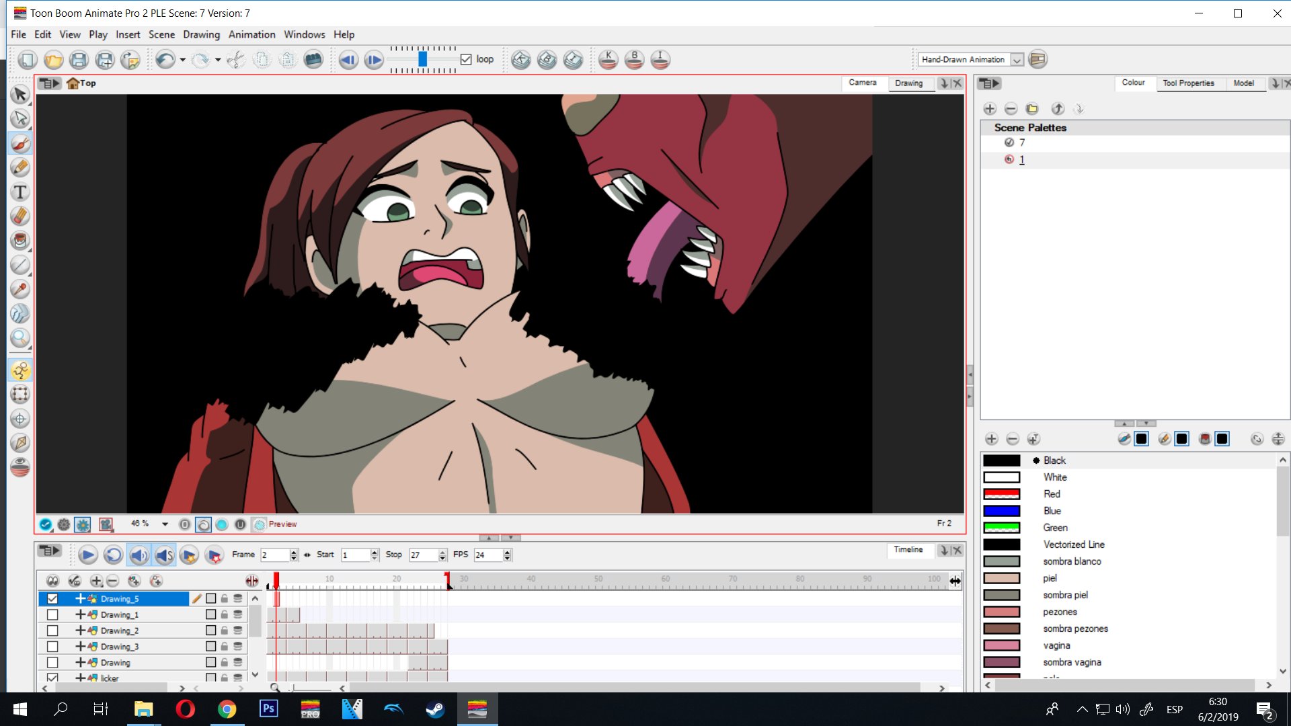1291x726 pixels.
Task: Open the Redo dropdown arrow
Action: (x=218, y=60)
